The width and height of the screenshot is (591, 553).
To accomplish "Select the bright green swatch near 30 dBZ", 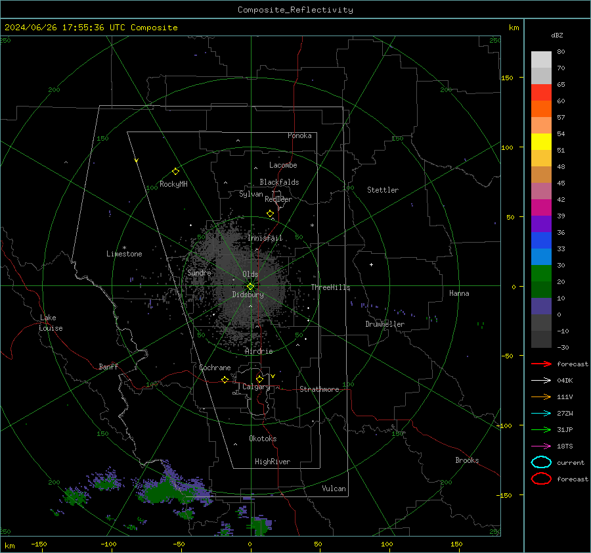I will (541, 274).
